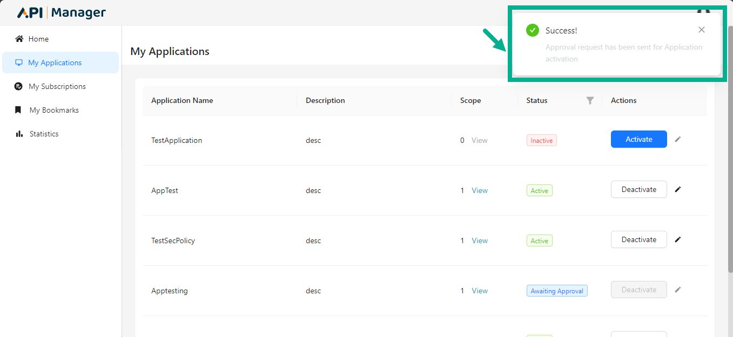Image resolution: width=733 pixels, height=337 pixels.
Task: View scope for TestSecPolicy
Action: pos(480,240)
